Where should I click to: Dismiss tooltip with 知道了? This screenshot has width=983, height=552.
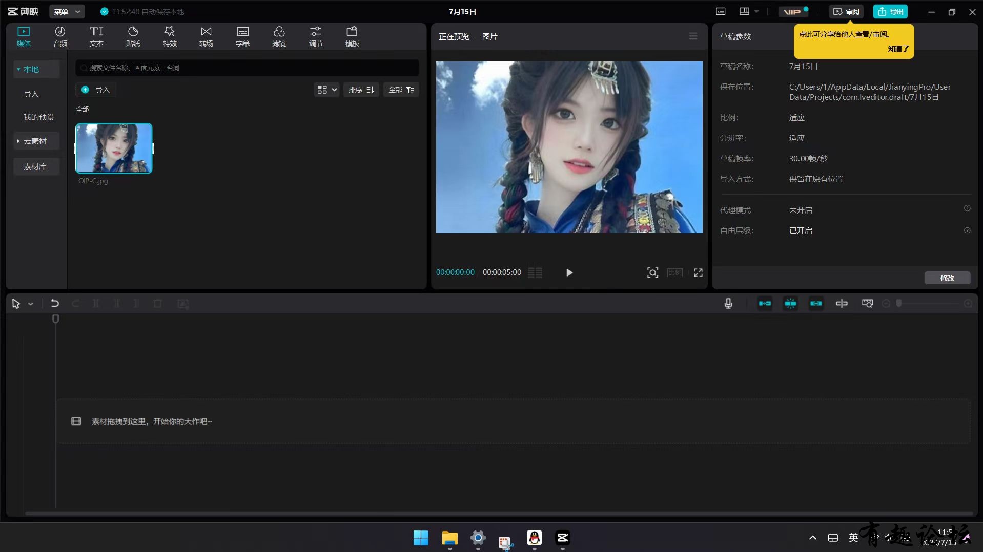898,49
